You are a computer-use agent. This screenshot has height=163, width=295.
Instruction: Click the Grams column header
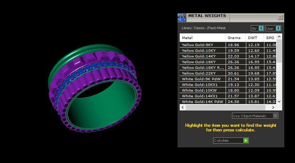point(236,38)
